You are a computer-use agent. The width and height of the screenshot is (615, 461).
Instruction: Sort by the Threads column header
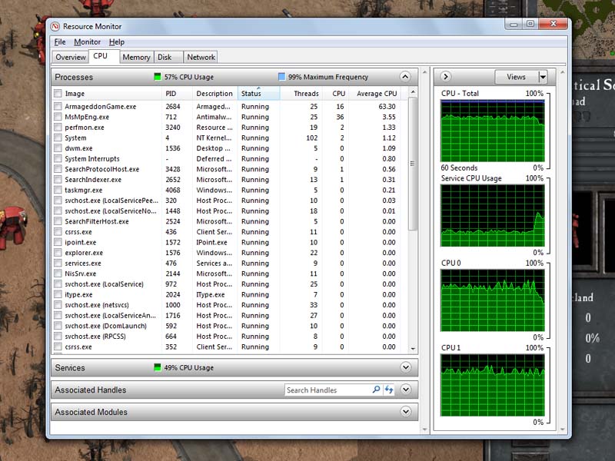click(301, 93)
